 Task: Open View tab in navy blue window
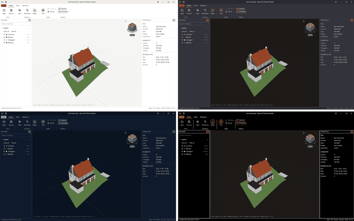pos(18,117)
